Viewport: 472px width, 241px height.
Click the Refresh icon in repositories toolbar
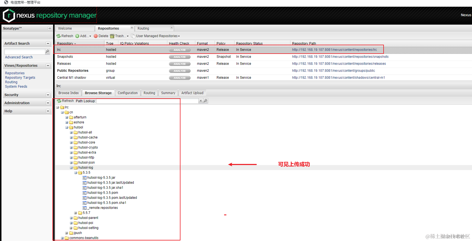[x=58, y=36]
